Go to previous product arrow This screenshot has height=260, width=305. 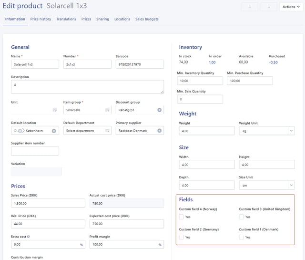(250, 7)
